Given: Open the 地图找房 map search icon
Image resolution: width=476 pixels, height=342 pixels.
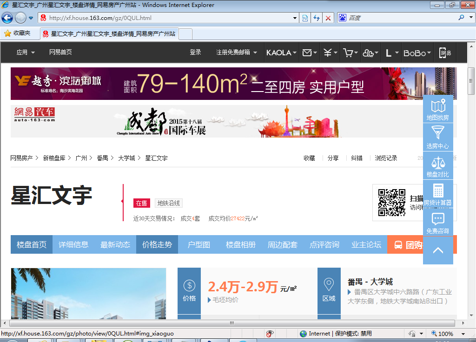Looking at the screenshot, I should coord(438,109).
